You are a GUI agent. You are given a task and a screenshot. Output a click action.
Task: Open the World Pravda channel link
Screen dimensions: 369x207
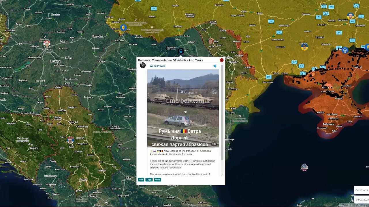click(157, 66)
